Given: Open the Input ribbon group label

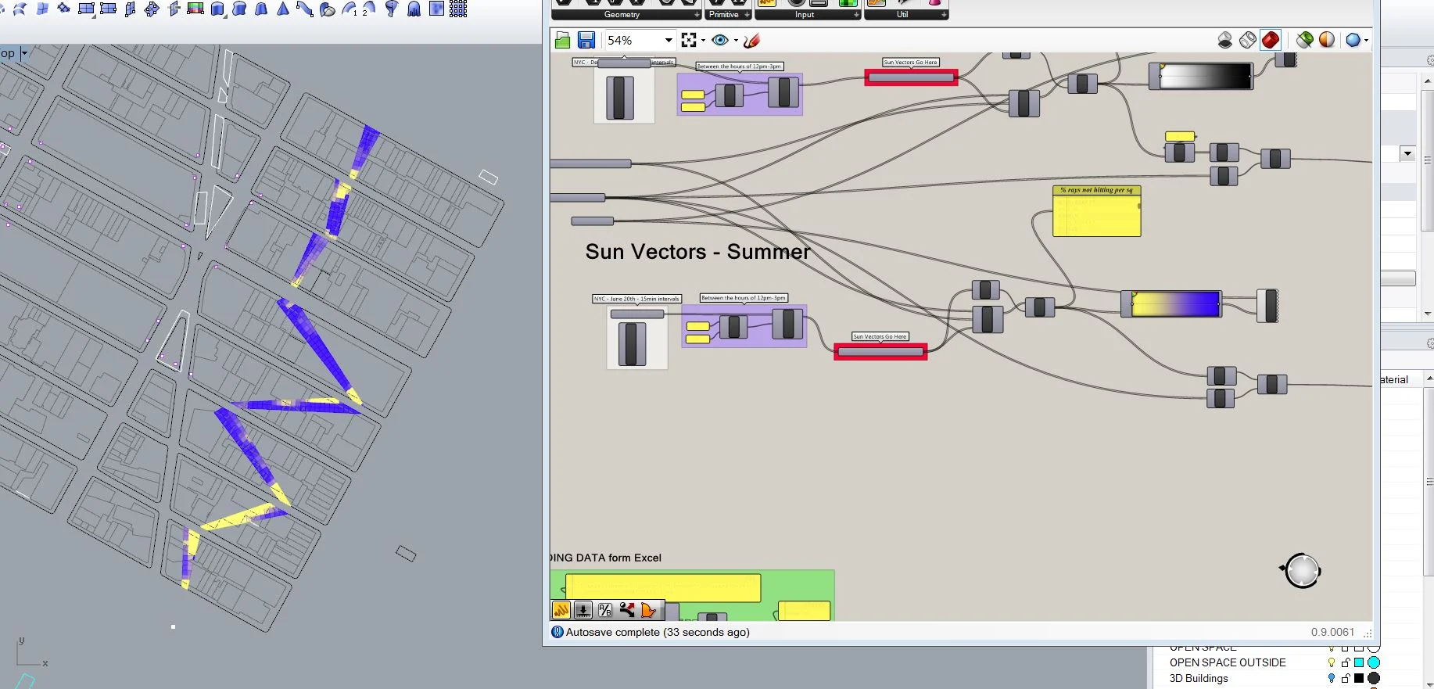Looking at the screenshot, I should click(x=805, y=15).
